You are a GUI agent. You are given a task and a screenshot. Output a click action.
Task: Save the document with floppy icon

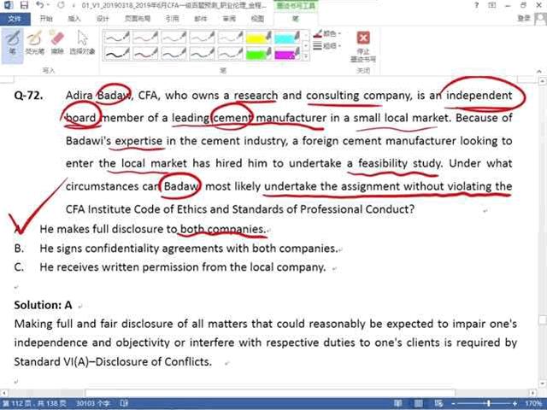click(x=24, y=5)
